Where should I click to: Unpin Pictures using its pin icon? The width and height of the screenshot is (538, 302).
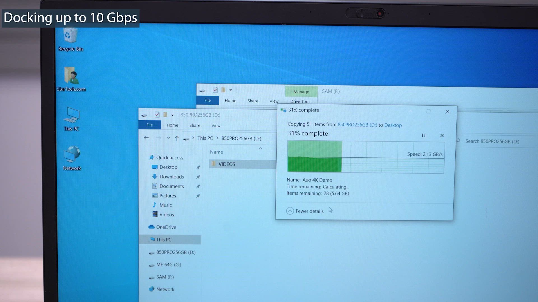point(198,196)
